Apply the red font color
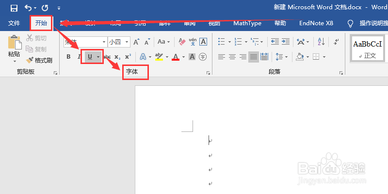The height and width of the screenshot is (194, 388). [x=176, y=57]
